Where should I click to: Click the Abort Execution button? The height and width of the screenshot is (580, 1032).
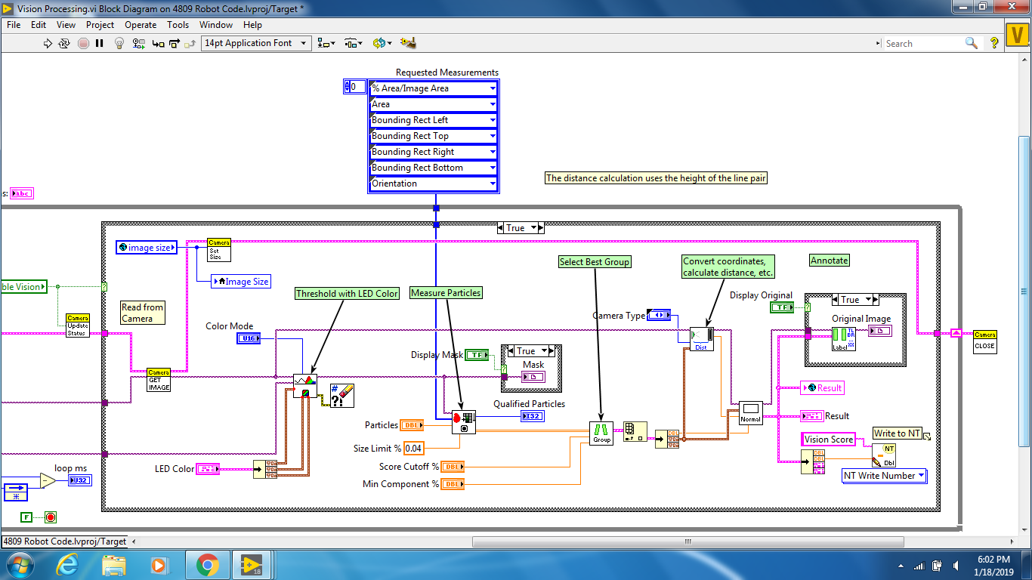click(83, 43)
